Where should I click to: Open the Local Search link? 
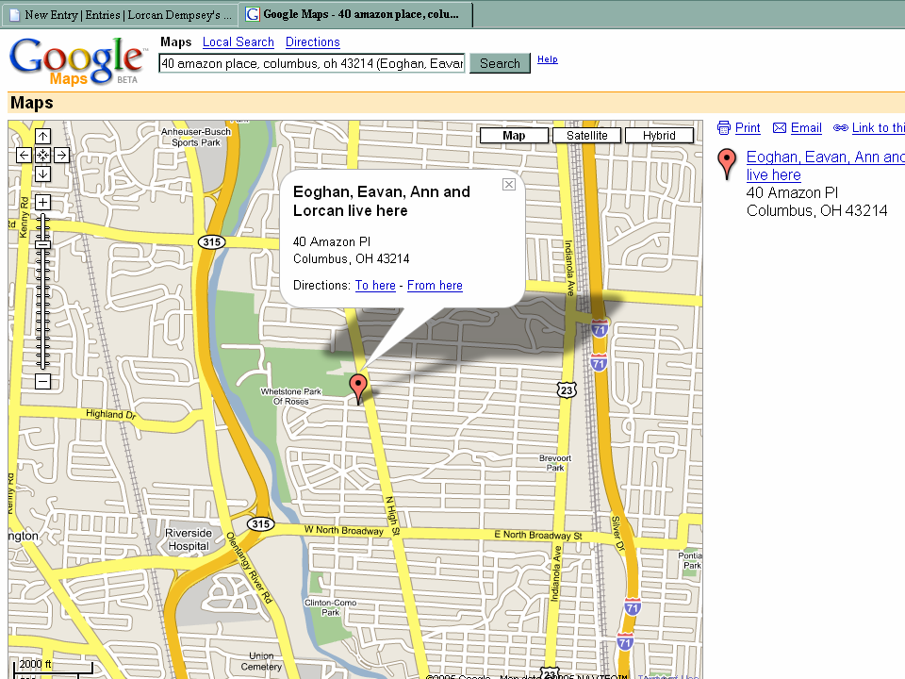(x=238, y=42)
